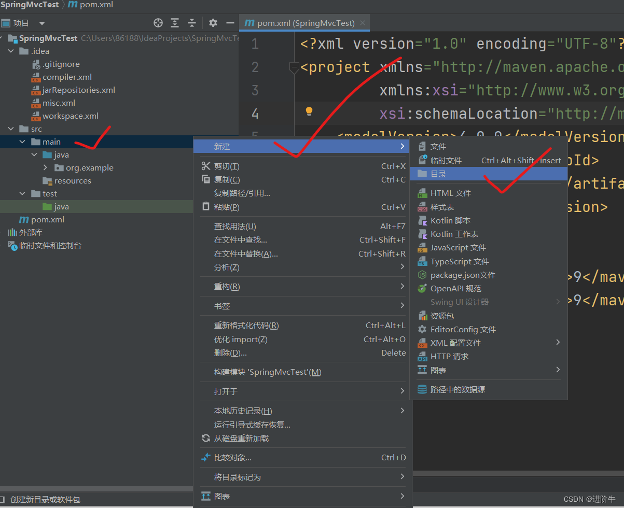Screen dimensions: 624x508
Task: Create new JavaScript 文件
Action: 489,248
